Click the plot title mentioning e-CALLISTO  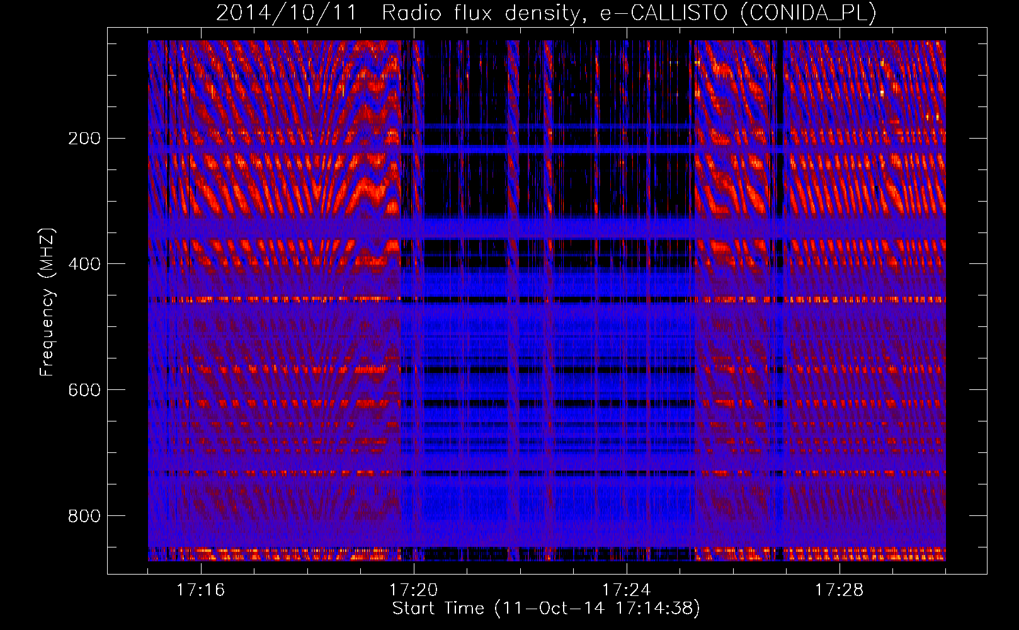[x=546, y=13]
